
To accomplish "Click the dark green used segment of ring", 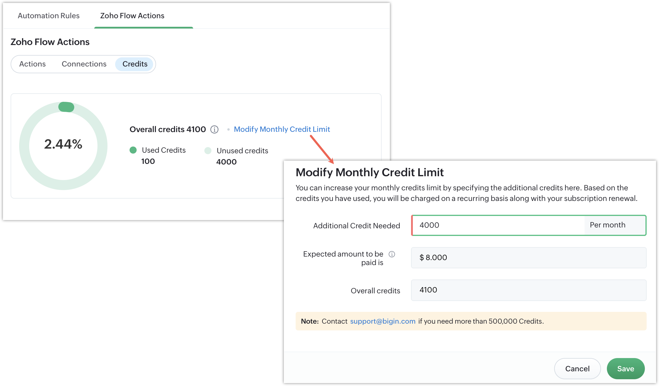I will pos(66,107).
